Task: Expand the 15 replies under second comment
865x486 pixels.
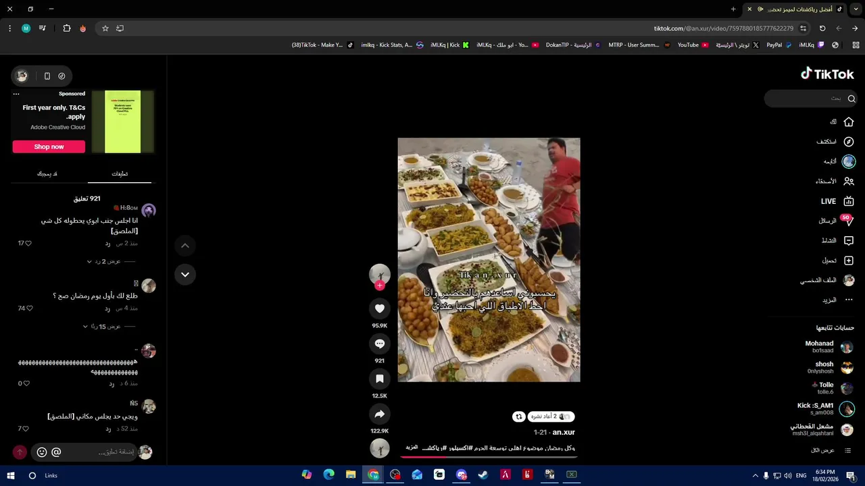Action: coord(101,327)
